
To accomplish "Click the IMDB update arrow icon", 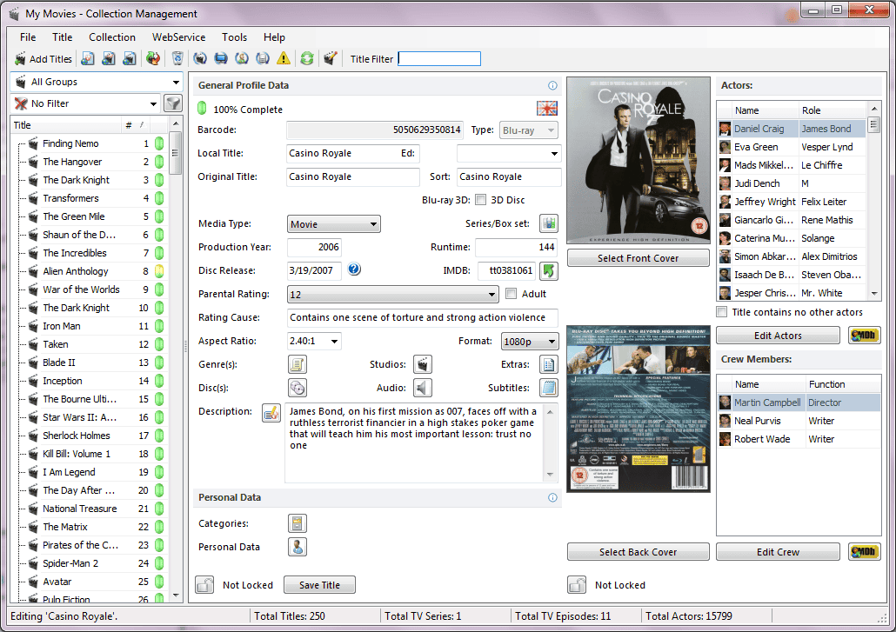I will pos(549,270).
